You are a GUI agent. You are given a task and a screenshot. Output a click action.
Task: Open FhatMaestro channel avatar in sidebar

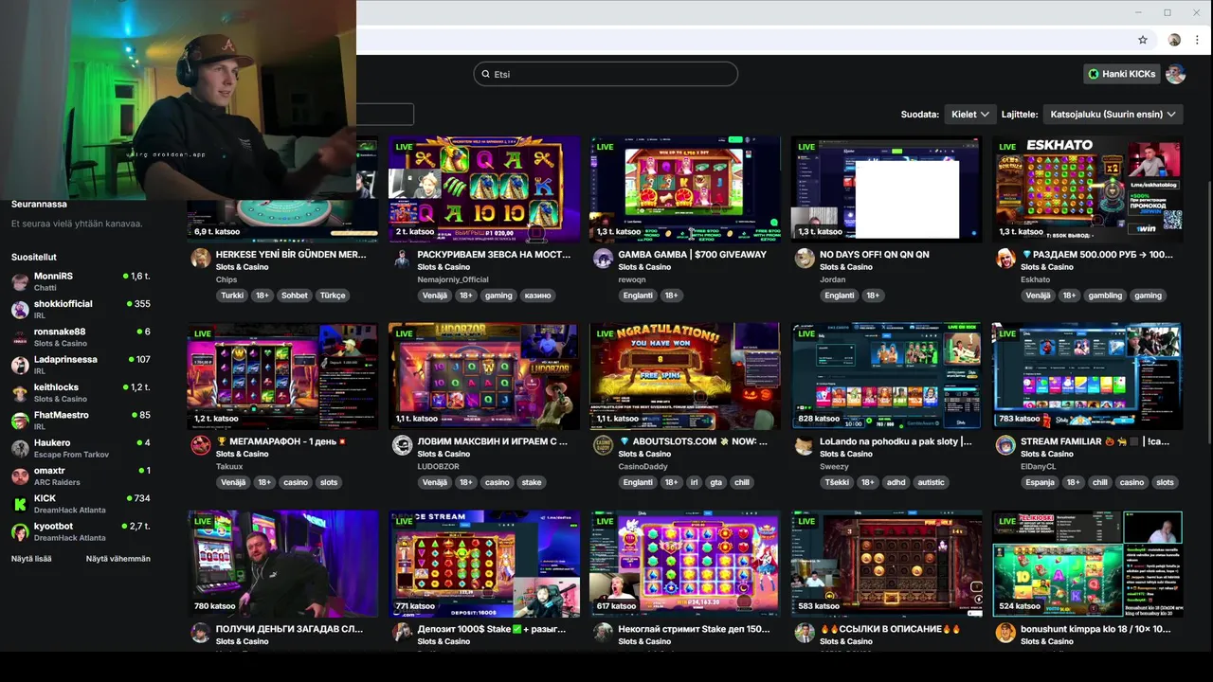click(x=20, y=421)
